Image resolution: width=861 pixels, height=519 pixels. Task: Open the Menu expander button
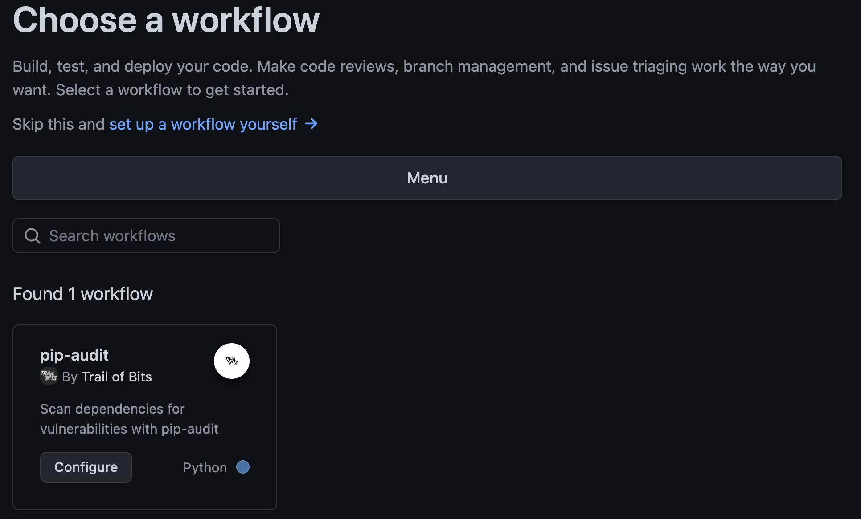[x=427, y=178]
